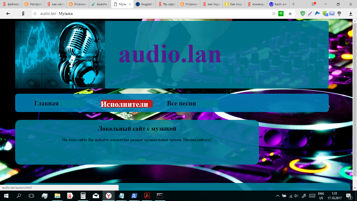
Task: Open PowerShell from the taskbar
Action: (134, 196)
